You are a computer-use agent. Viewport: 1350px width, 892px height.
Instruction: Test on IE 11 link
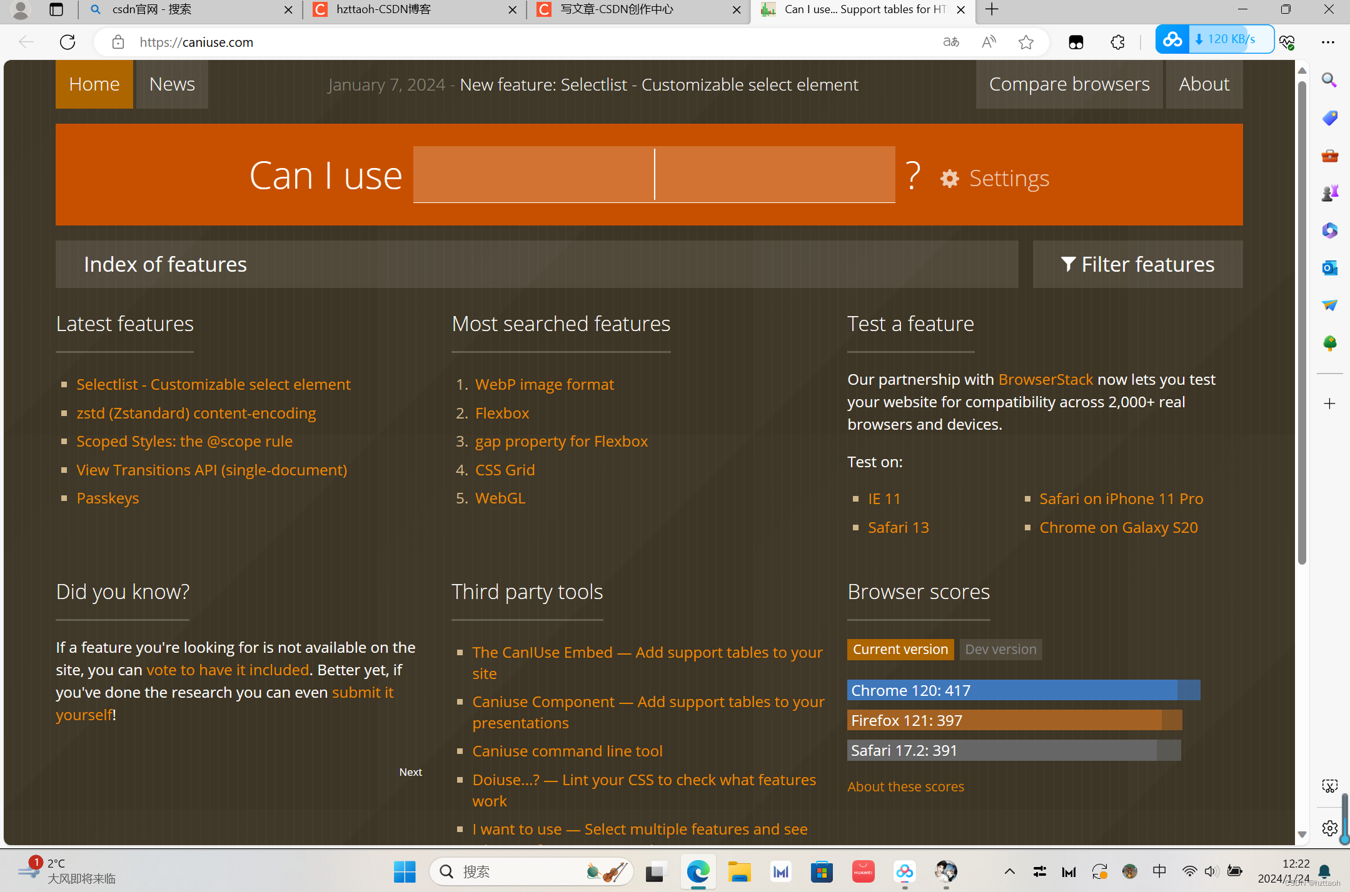click(x=884, y=498)
